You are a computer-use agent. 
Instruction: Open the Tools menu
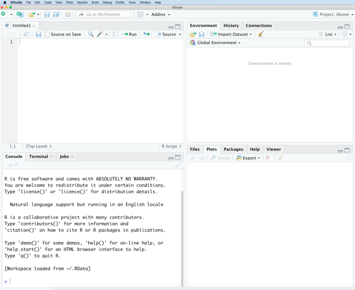click(132, 2)
